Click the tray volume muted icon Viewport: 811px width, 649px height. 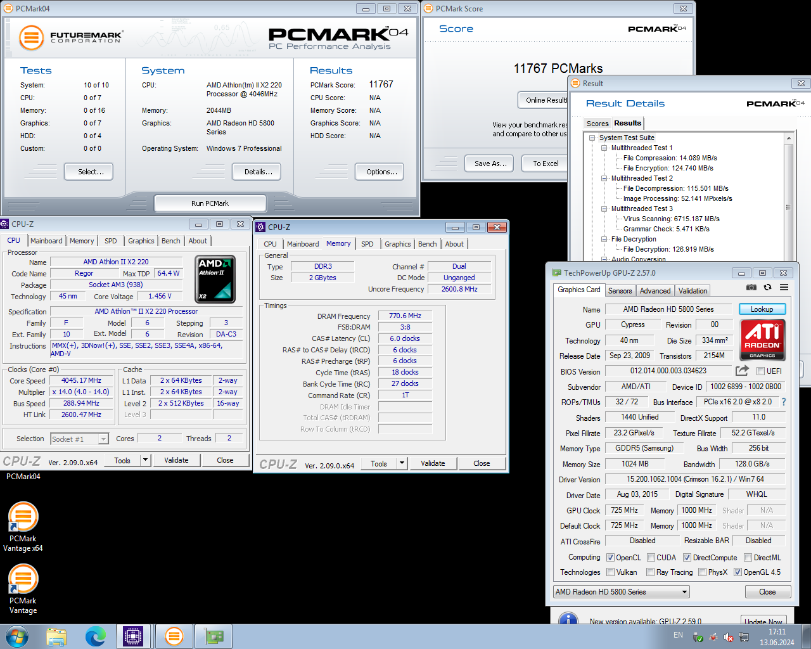point(729,637)
